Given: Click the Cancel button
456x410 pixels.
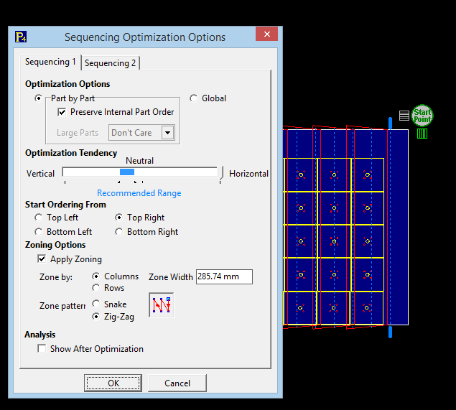Looking at the screenshot, I should pos(177,383).
